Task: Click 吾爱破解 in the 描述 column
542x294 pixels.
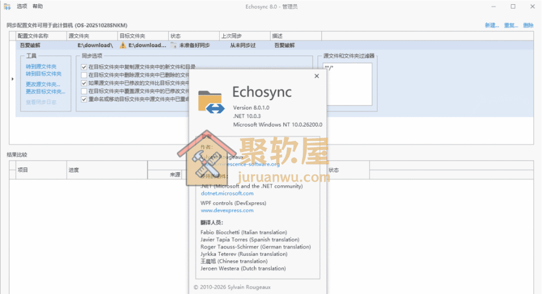Action: (284, 46)
